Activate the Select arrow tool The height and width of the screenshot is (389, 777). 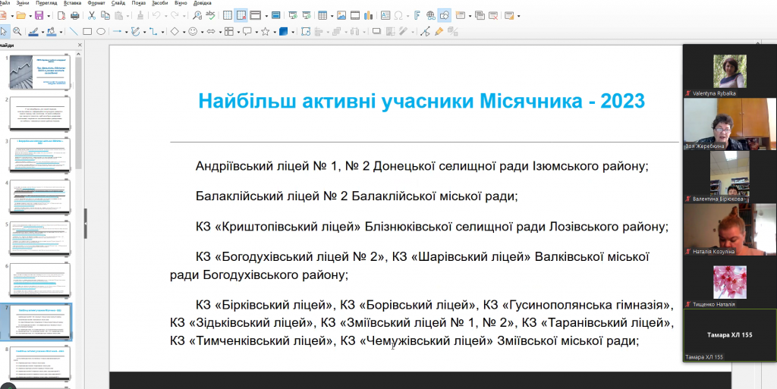(4, 32)
